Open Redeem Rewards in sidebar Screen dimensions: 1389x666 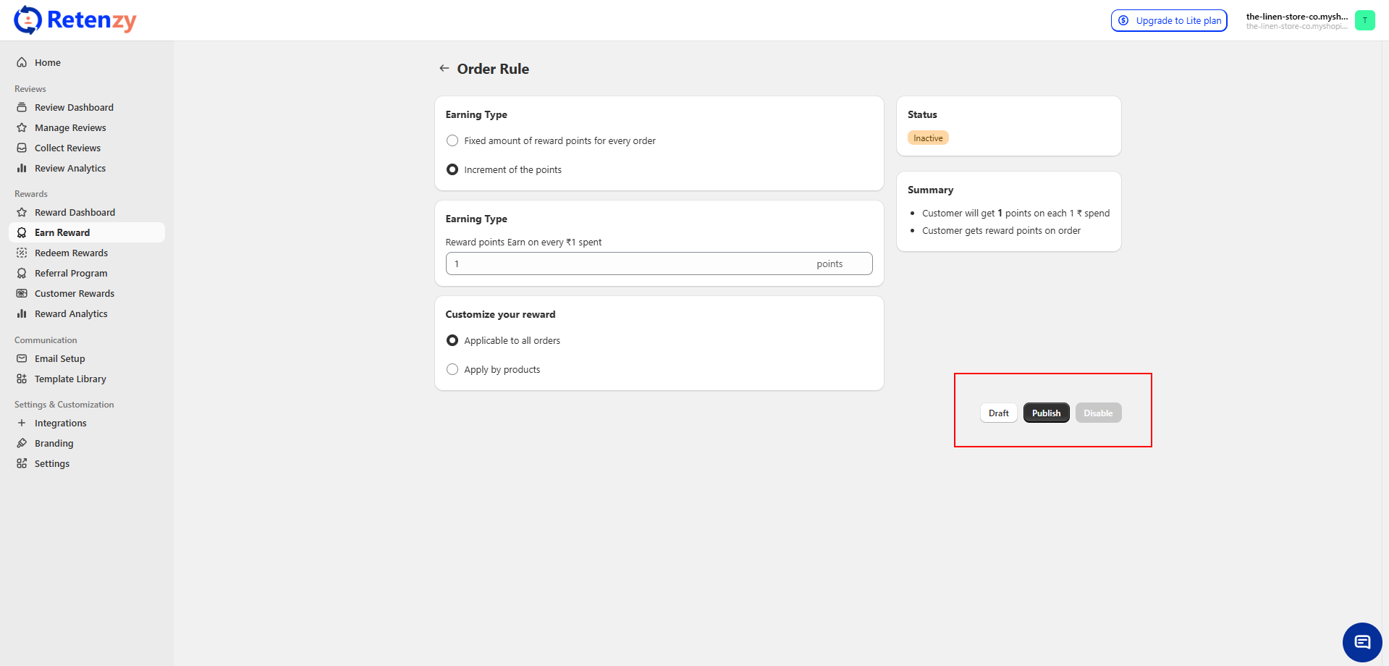click(71, 253)
